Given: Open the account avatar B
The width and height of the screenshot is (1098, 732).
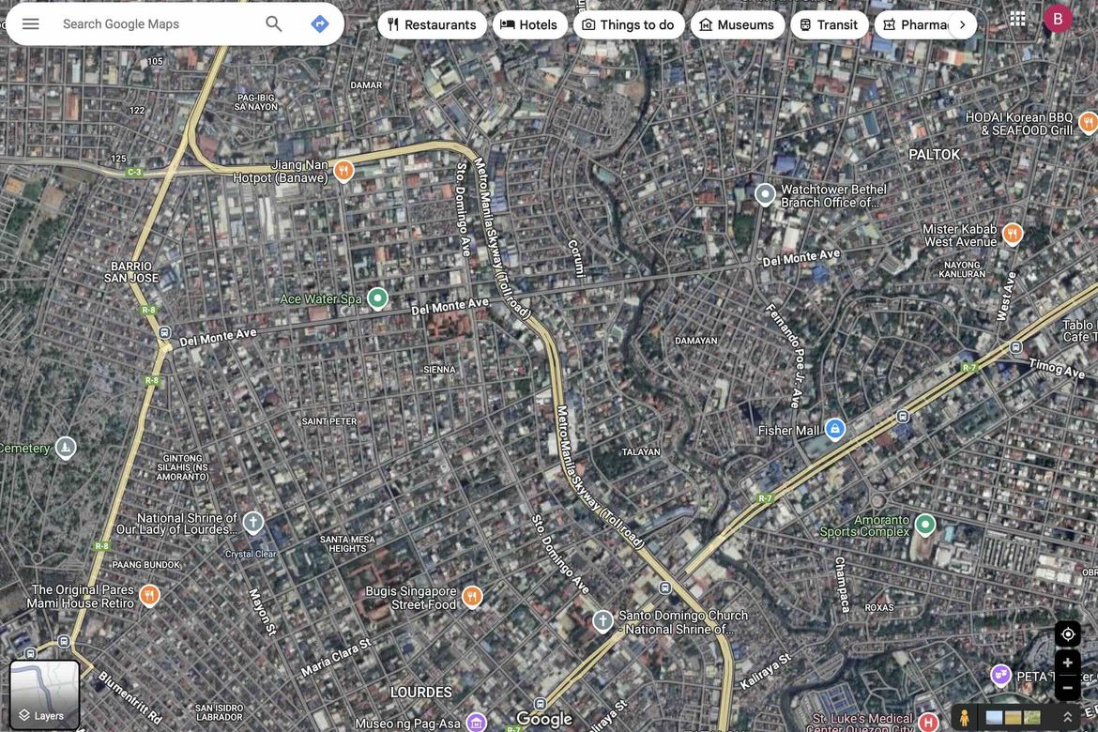Looking at the screenshot, I should click(1058, 19).
